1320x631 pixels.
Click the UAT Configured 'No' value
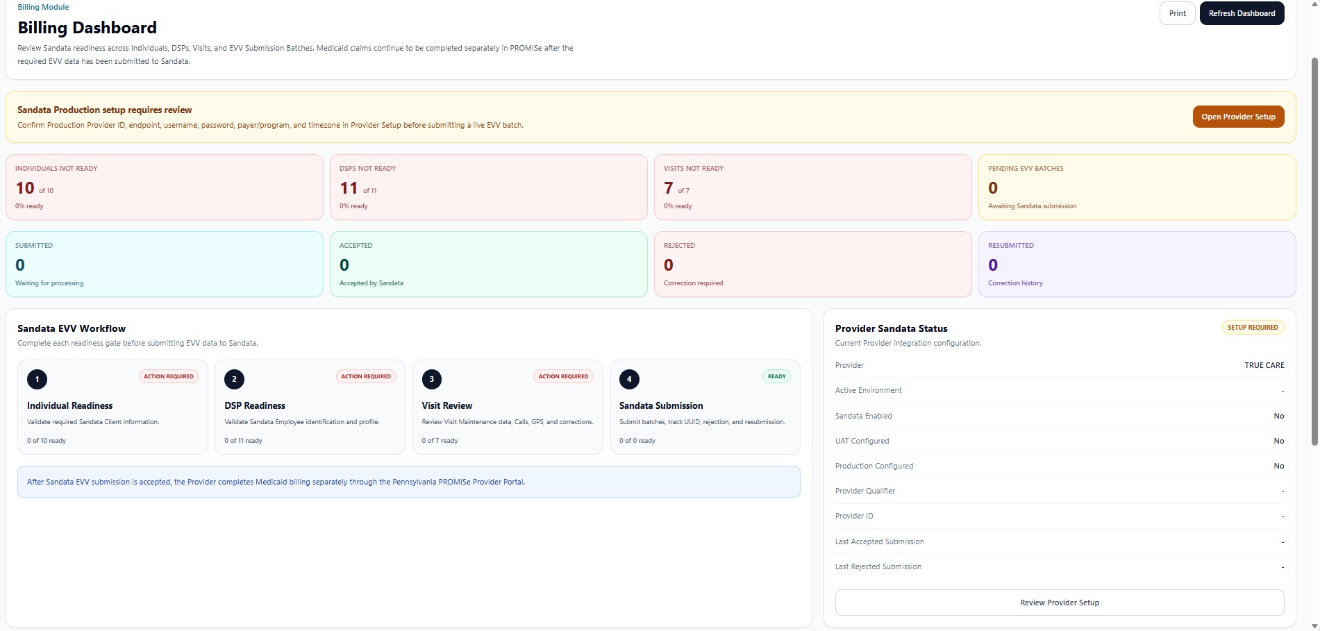1278,441
